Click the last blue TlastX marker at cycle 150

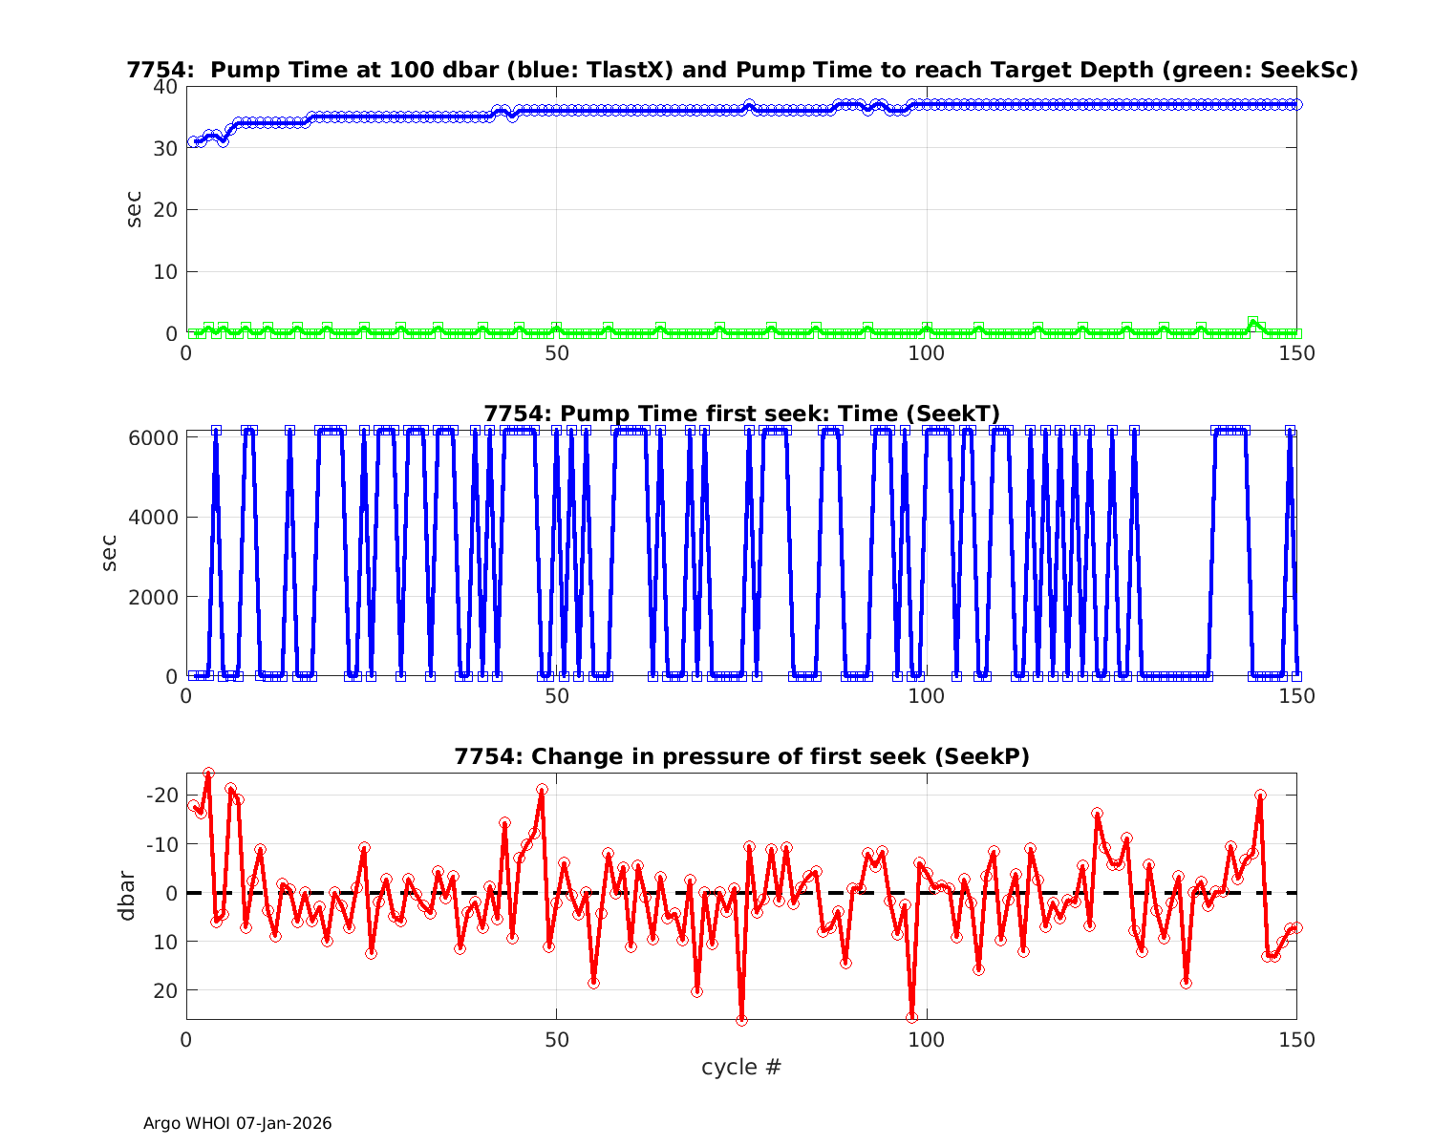coord(1296,104)
